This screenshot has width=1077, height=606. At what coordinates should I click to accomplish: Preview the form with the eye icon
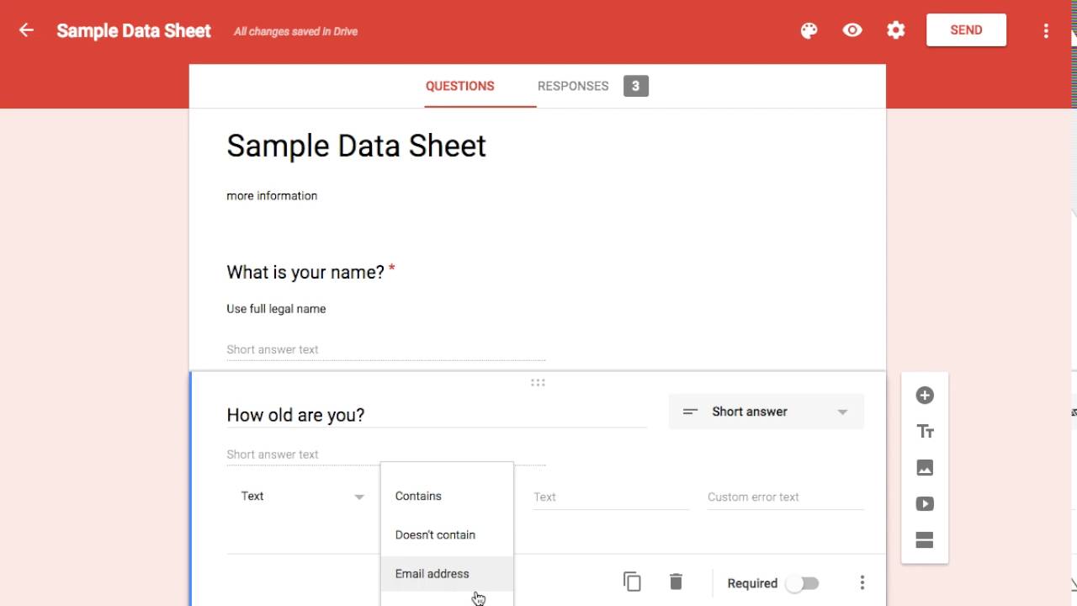(852, 30)
